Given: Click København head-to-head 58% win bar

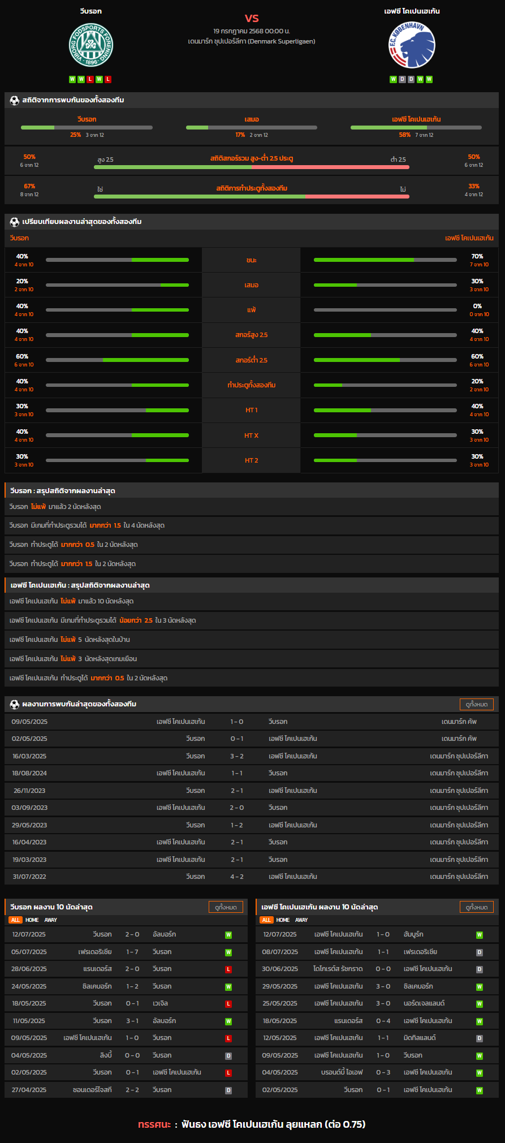Looking at the screenshot, I should pos(416,127).
